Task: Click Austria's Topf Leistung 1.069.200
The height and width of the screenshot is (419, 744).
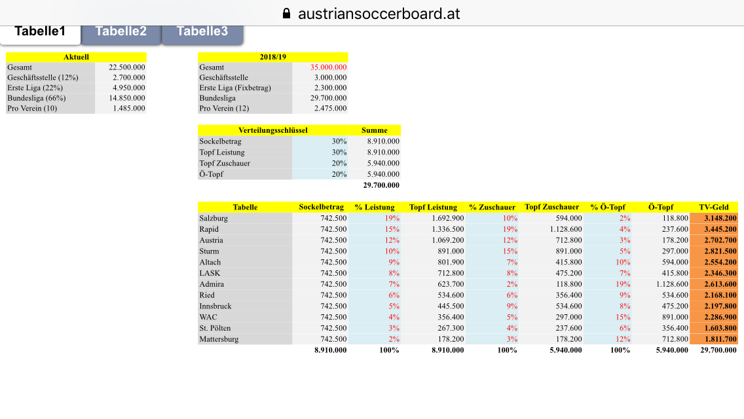Action: [448, 240]
